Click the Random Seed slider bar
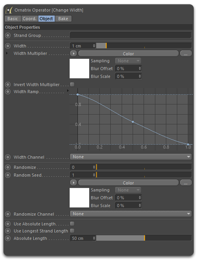 click(144, 175)
